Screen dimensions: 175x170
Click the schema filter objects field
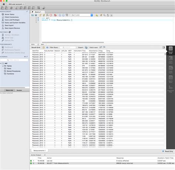point(14,60)
